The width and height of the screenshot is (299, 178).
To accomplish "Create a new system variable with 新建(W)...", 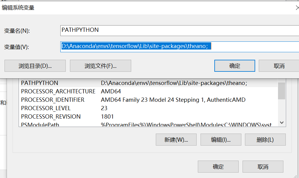I will [x=176, y=140].
